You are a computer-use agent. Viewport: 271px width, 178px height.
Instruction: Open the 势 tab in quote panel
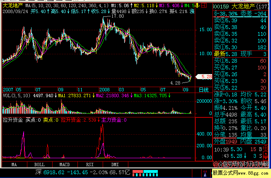(230, 164)
